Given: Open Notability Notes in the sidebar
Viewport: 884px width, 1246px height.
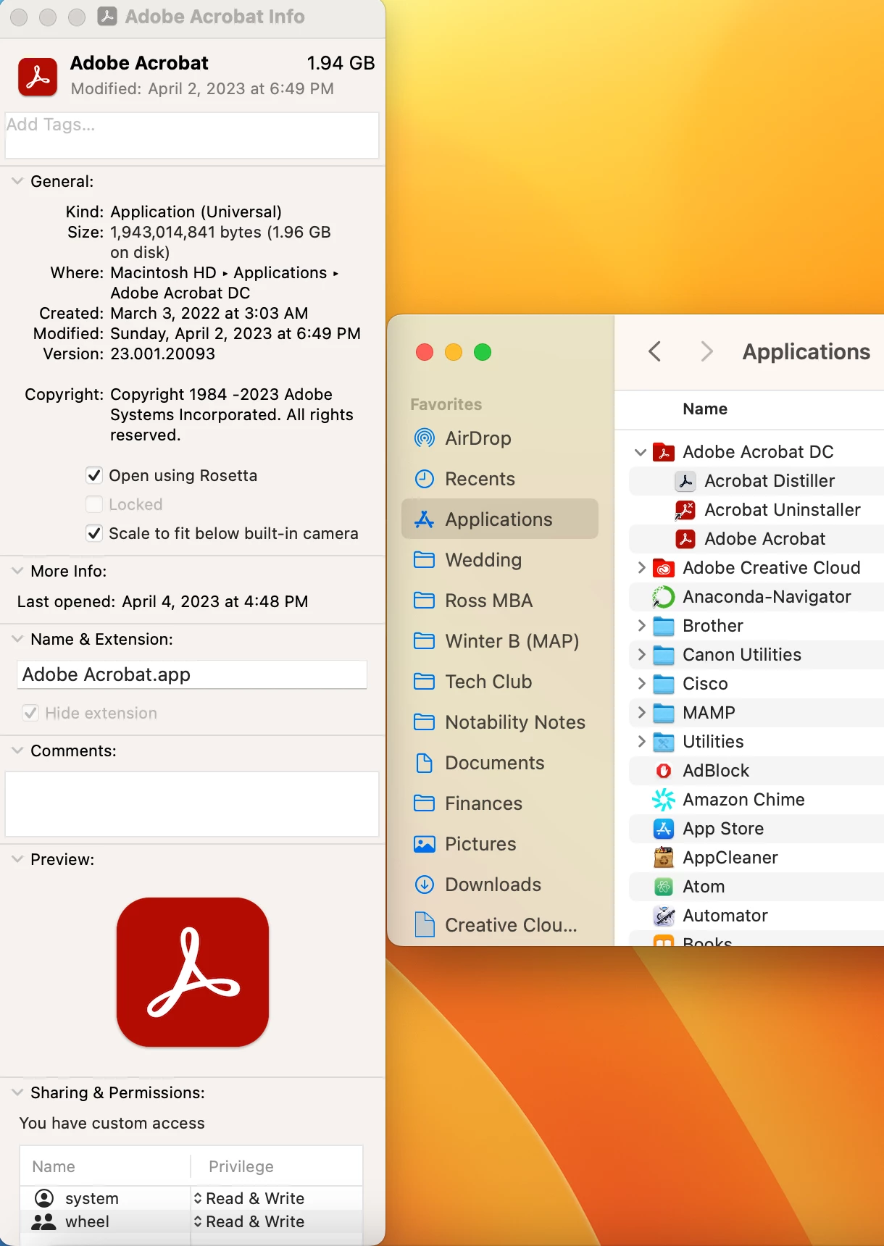Looking at the screenshot, I should (500, 722).
